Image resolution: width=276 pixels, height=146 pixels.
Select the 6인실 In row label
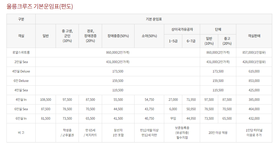21,119
